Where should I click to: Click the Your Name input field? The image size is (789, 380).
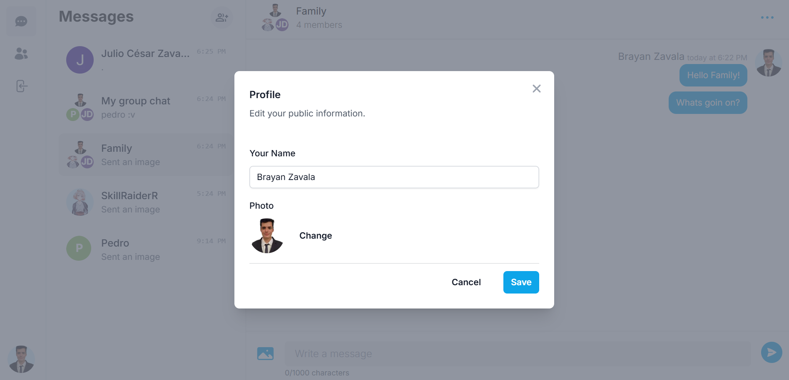point(394,177)
